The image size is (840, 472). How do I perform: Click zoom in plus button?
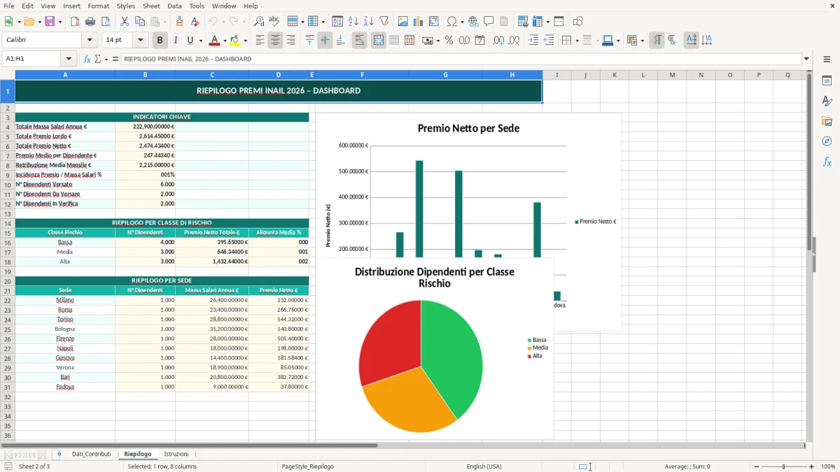pos(812,466)
